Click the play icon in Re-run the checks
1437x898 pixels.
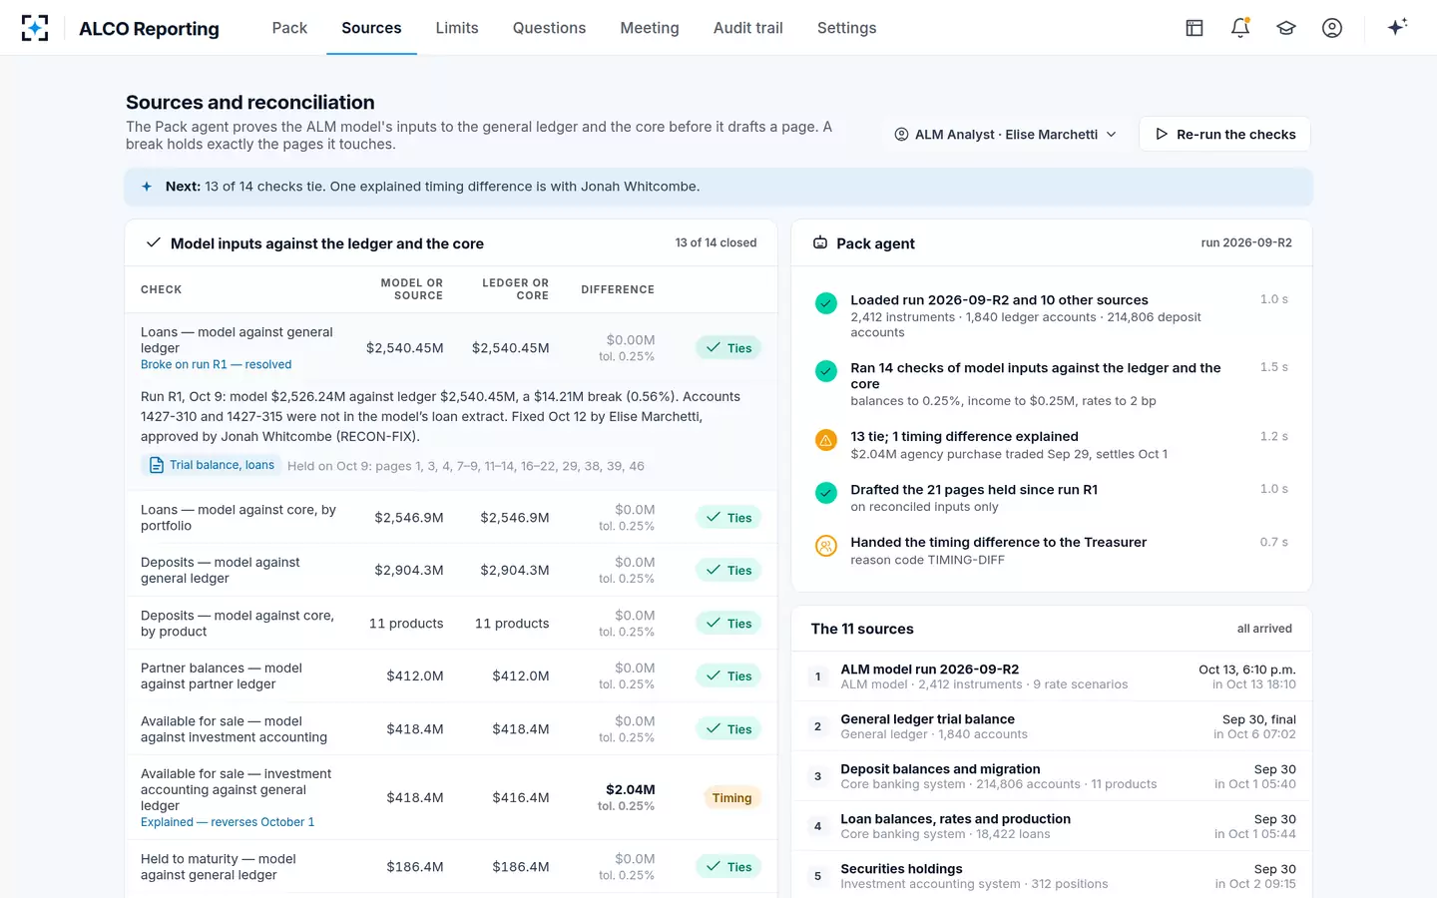click(x=1162, y=134)
